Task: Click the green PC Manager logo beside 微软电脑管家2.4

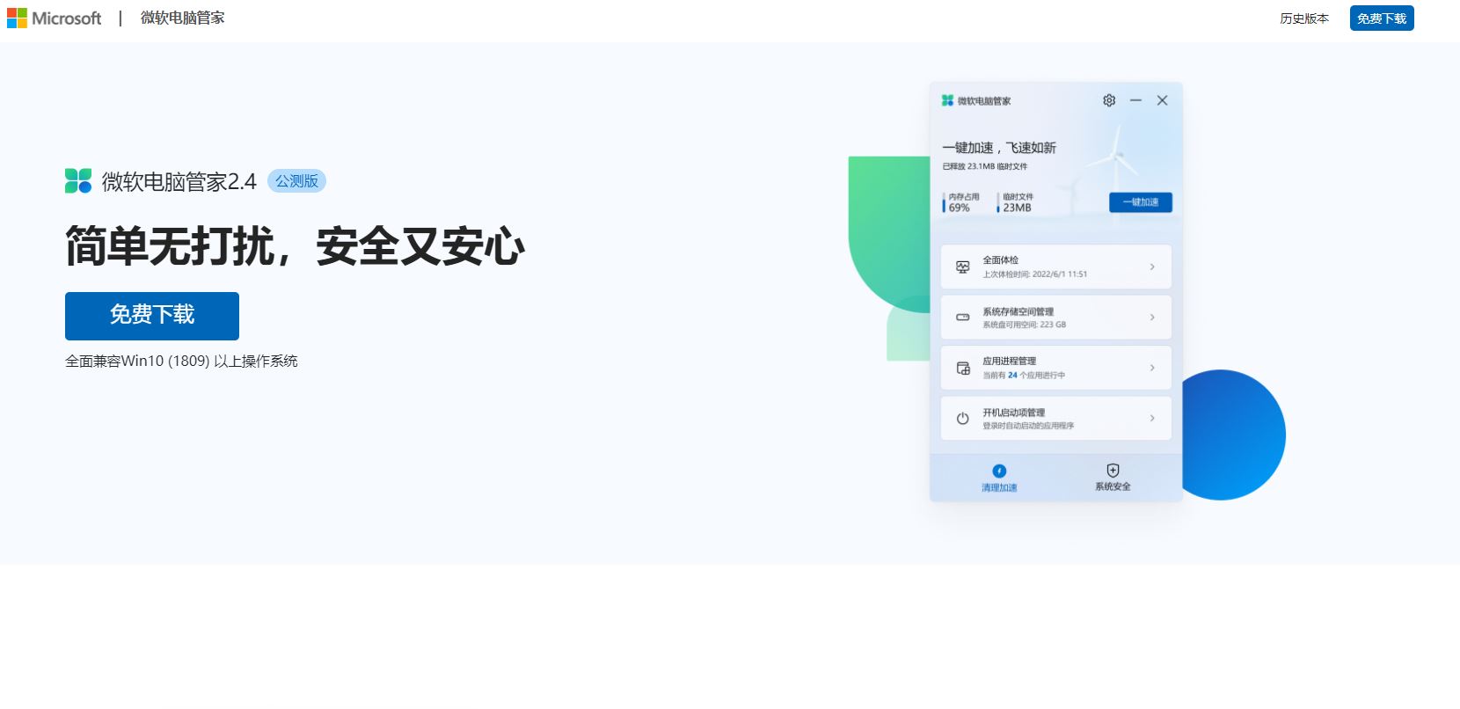Action: click(x=78, y=181)
